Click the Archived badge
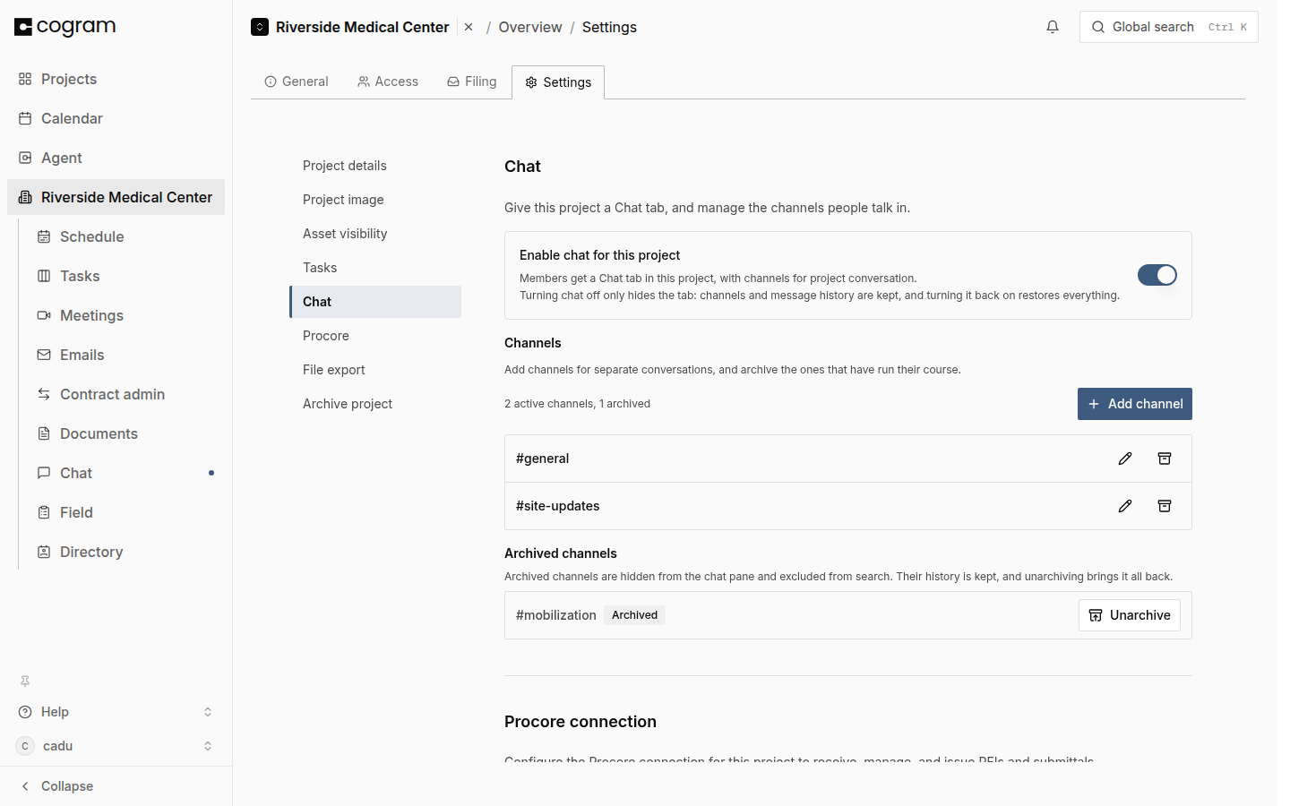Image resolution: width=1290 pixels, height=806 pixels. 634,615
